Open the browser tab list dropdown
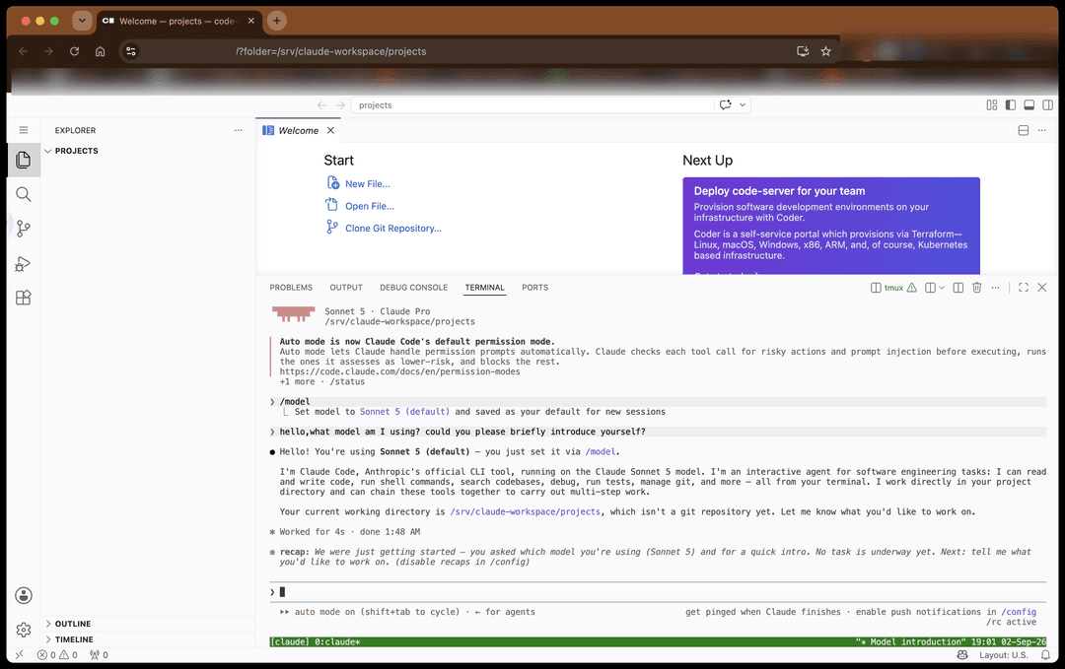Image resolution: width=1065 pixels, height=669 pixels. point(82,21)
